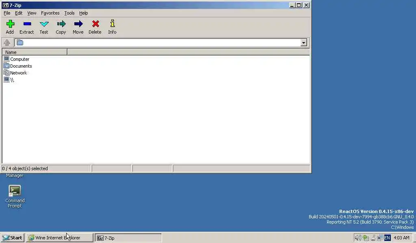Click the 4:03 AM clock
The image size is (416, 243).
pyautogui.click(x=401, y=238)
